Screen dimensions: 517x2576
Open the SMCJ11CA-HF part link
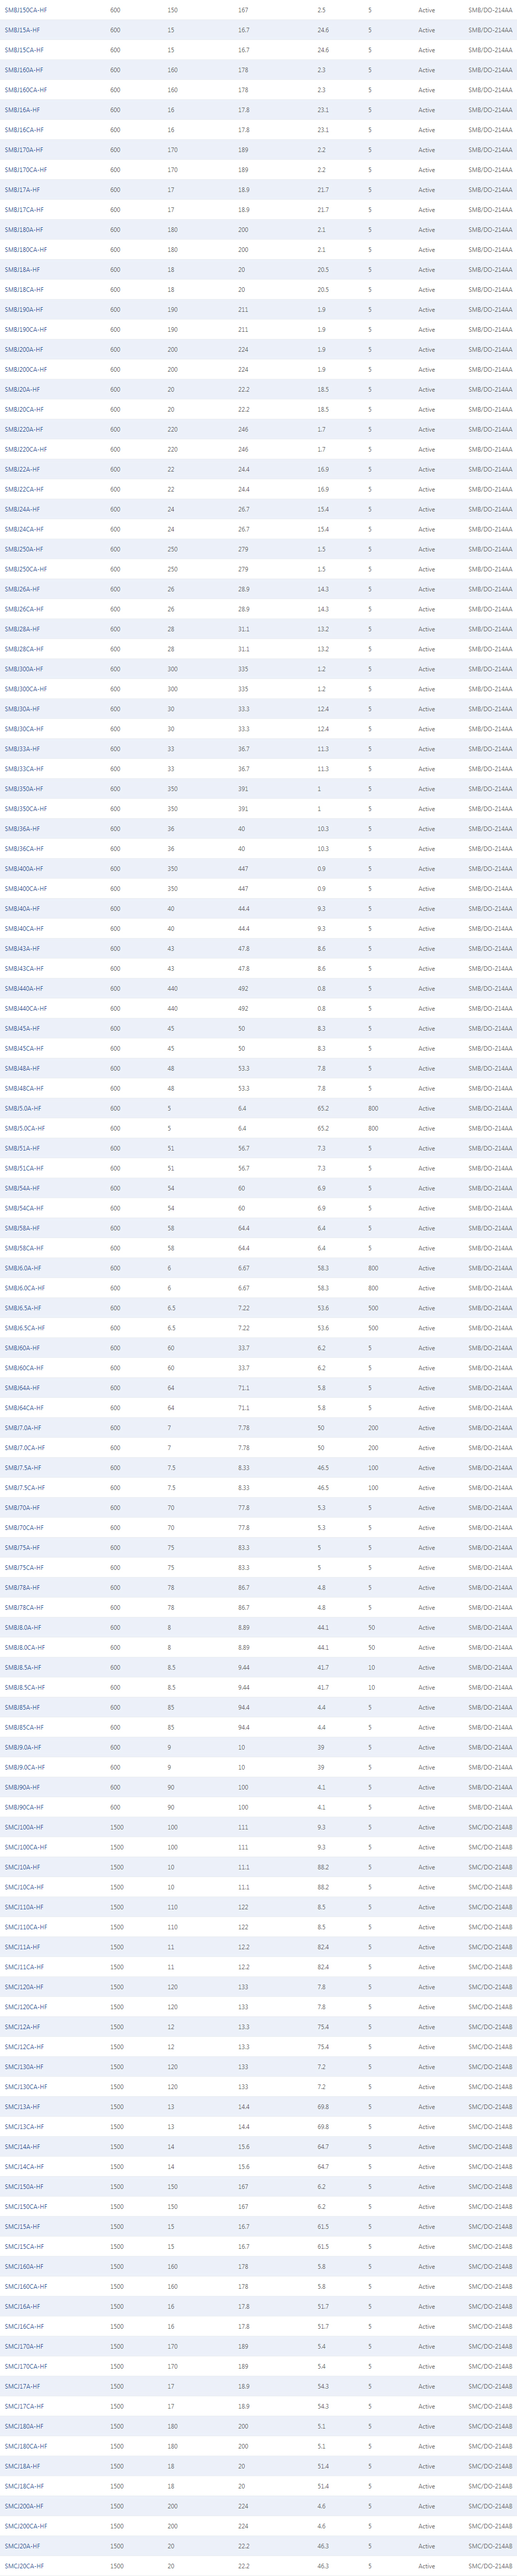click(x=24, y=1967)
